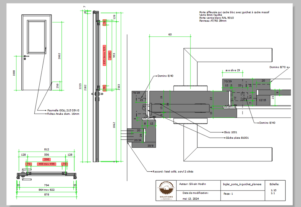301x207 pixels.
Task: Select the 'Glutz 1001' callout
Action: [x=230, y=132]
